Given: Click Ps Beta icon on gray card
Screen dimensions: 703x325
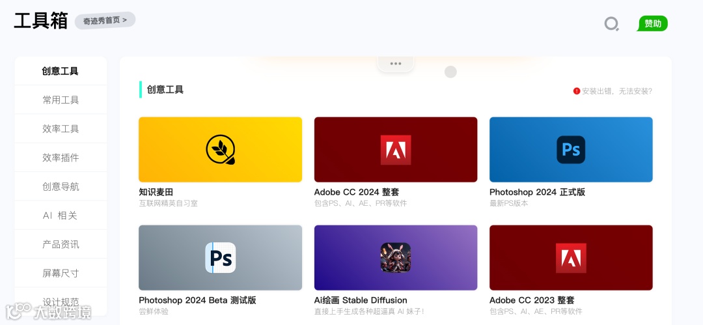Looking at the screenshot, I should 221,258.
